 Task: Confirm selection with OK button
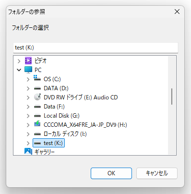(111, 173)
